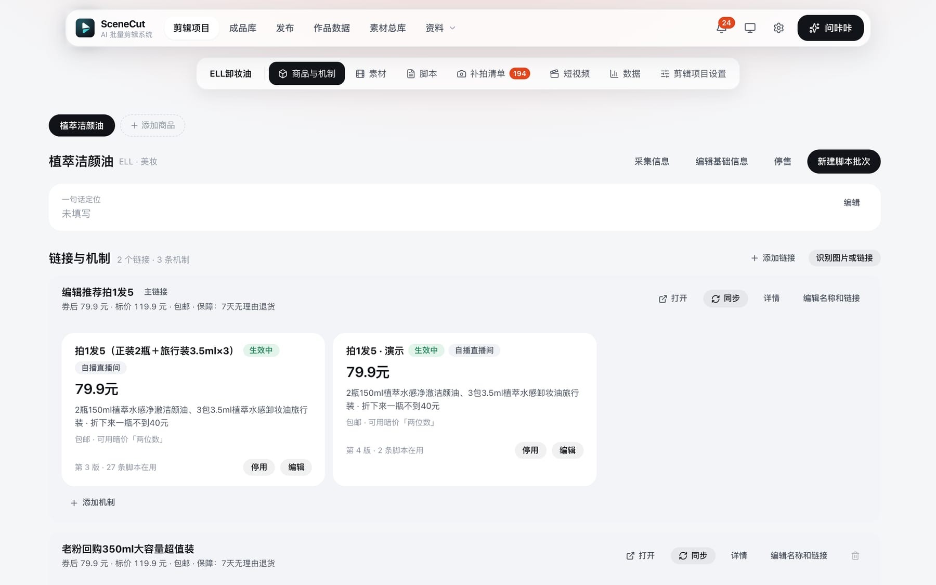Open the 编辑推荐拍1发5 link
This screenshot has height=585, width=936.
(673, 298)
